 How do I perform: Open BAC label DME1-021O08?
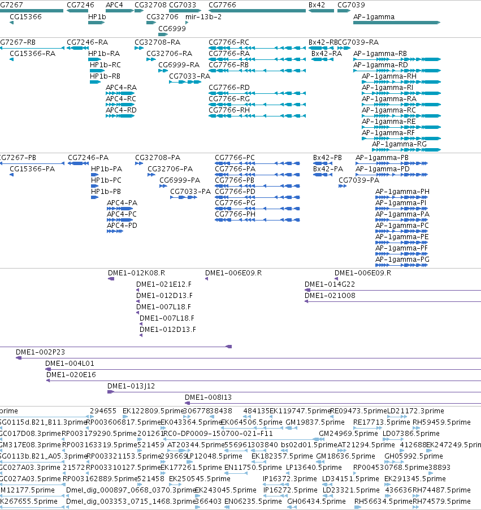click(x=330, y=295)
